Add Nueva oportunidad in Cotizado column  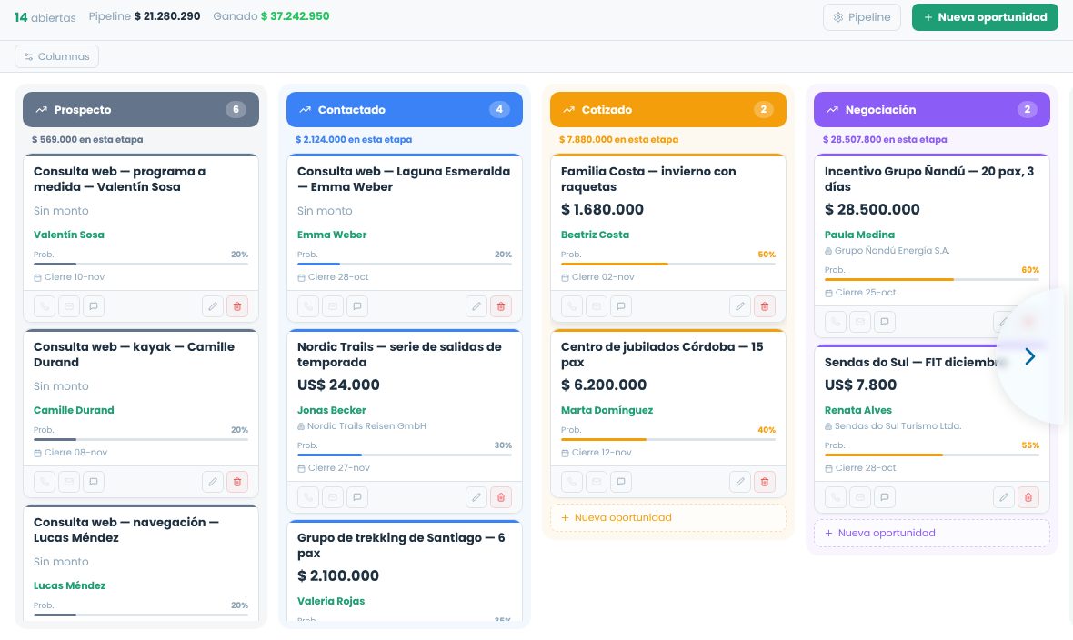[x=667, y=517]
